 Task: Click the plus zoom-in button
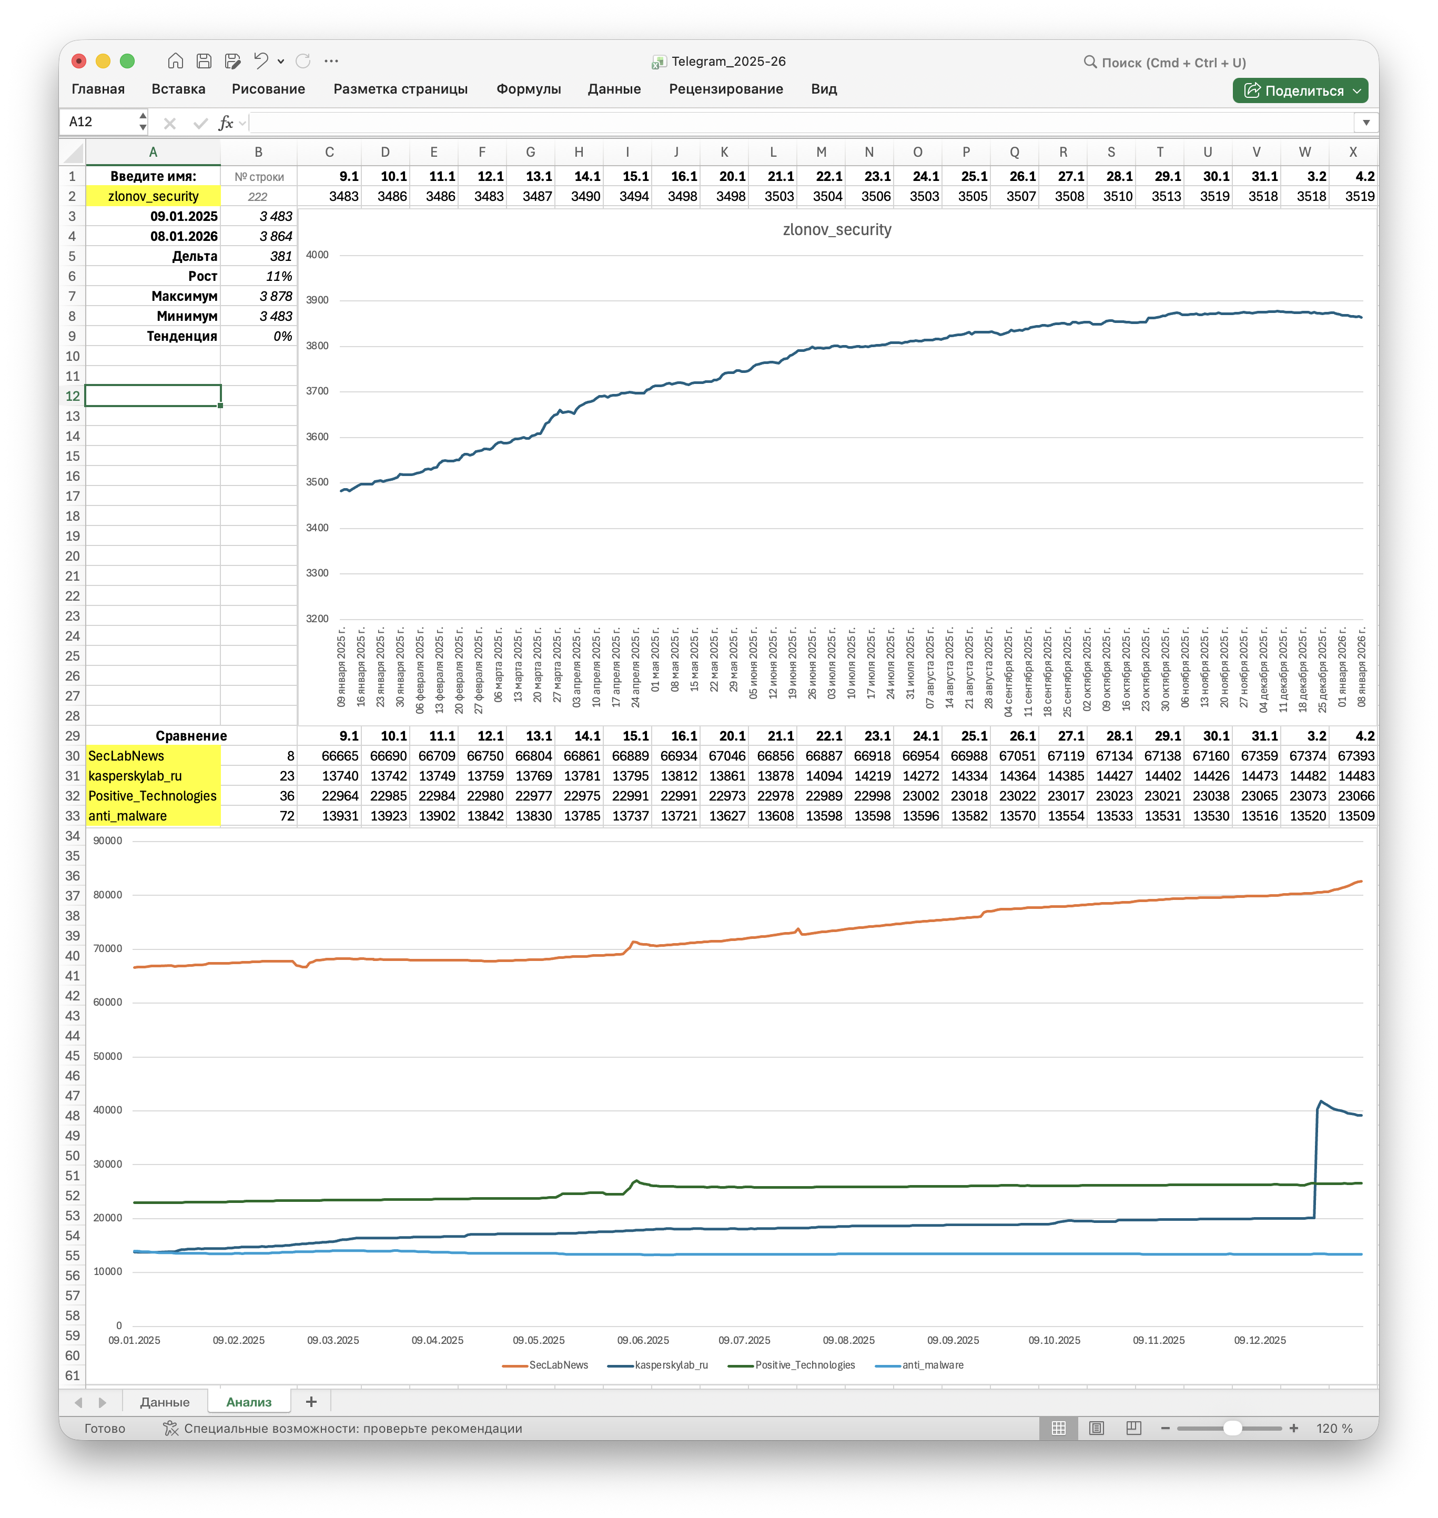(1294, 1428)
